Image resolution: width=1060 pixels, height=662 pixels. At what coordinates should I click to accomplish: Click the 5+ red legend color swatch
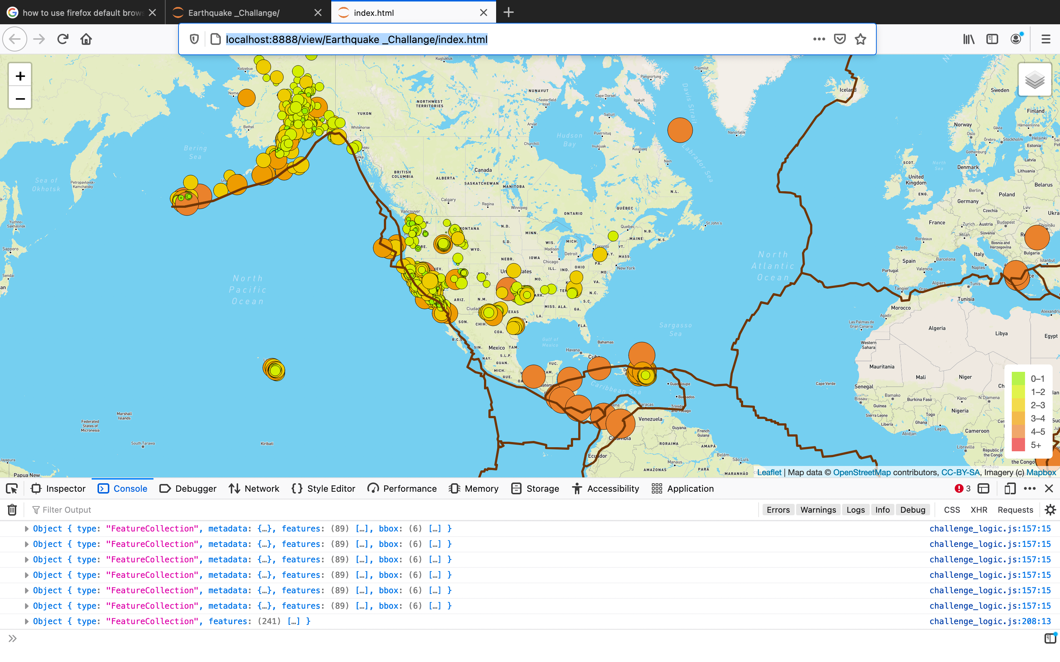pos(1018,445)
